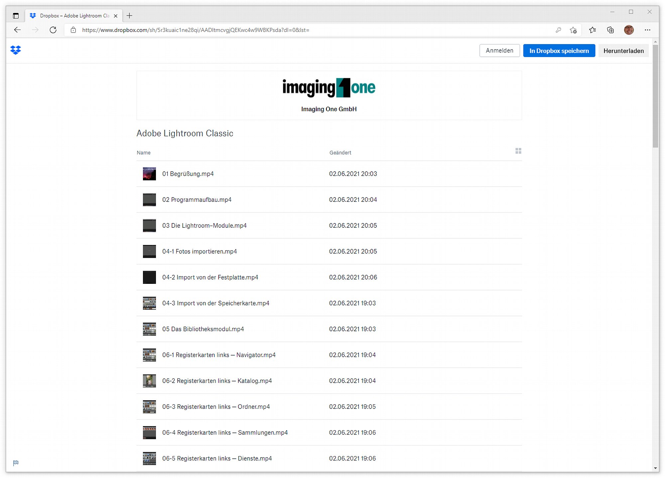665x478 pixels.
Task: Click thumbnail of 04-1 Fotos importieren
Action: tap(149, 252)
